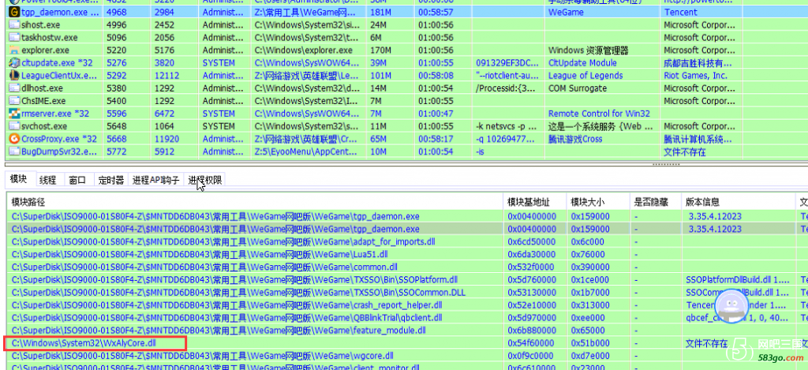Click module size 0x390000

coord(590,267)
